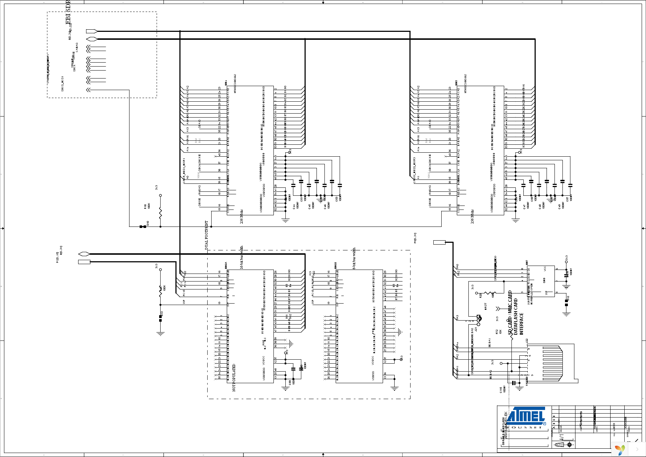The width and height of the screenshot is (646, 457).
Task: Select the '16-bit bus width' label
Action: (x=242, y=257)
